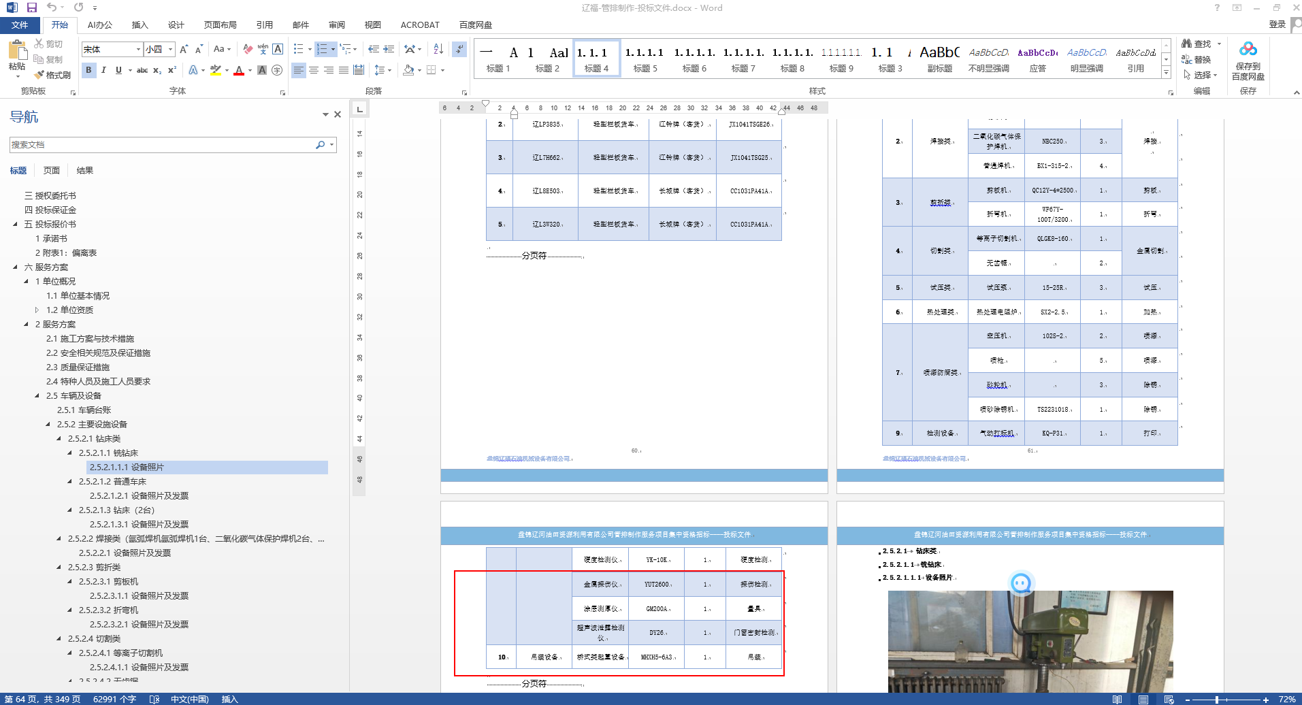The width and height of the screenshot is (1302, 705).
Task: Apply distributed alignment to the paragraph
Action: click(359, 70)
